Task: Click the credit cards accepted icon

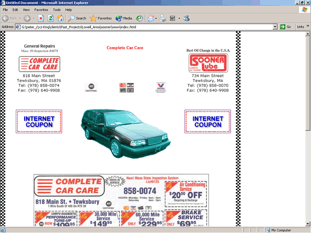Action: point(127,88)
